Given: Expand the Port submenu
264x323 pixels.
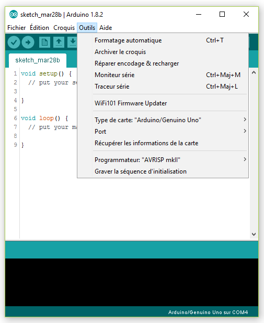Looking at the screenshot, I should 163,132.
